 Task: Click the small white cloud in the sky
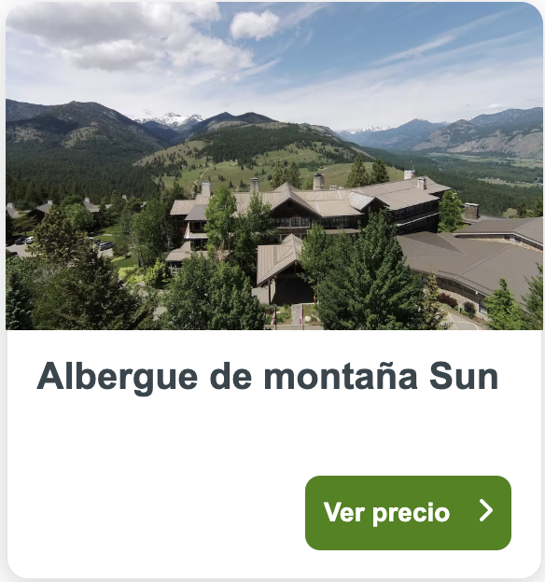255,24
